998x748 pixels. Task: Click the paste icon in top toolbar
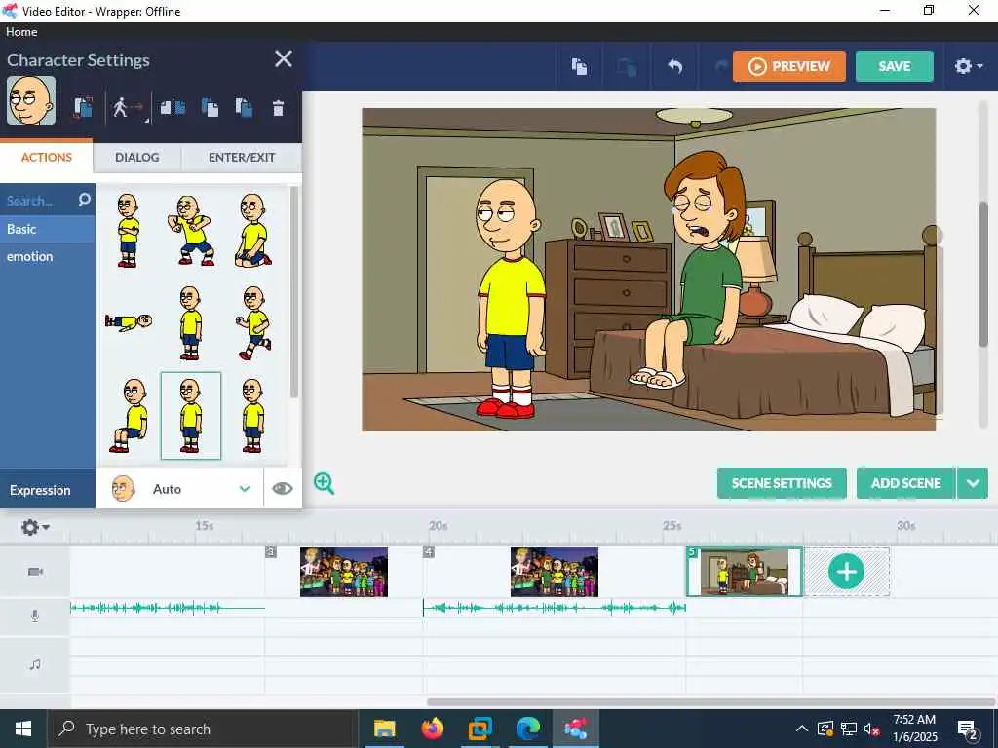[x=627, y=66]
